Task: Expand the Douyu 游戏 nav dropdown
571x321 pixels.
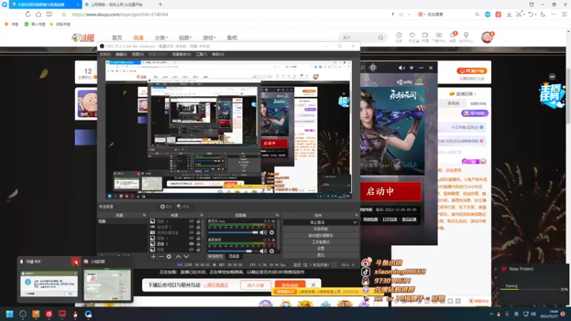Action: pyautogui.click(x=209, y=38)
